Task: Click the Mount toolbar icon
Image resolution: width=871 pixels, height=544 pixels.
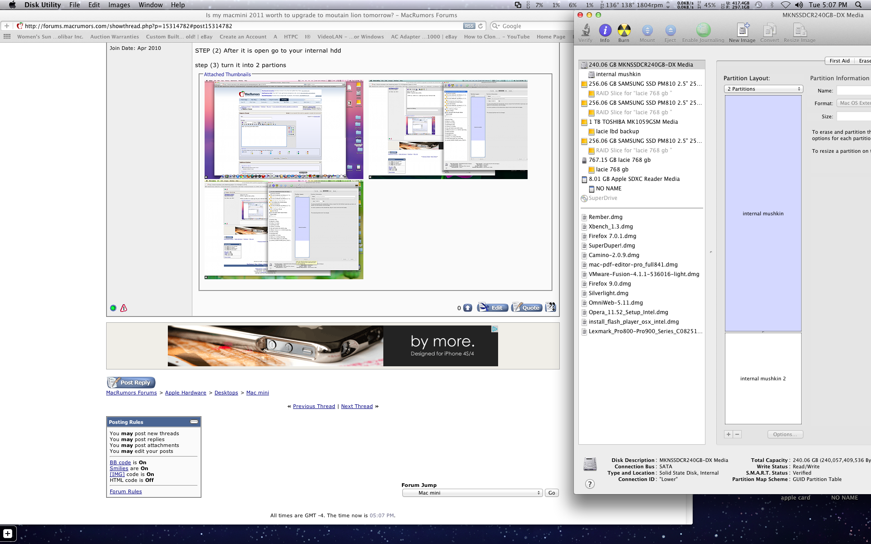Action: click(647, 33)
